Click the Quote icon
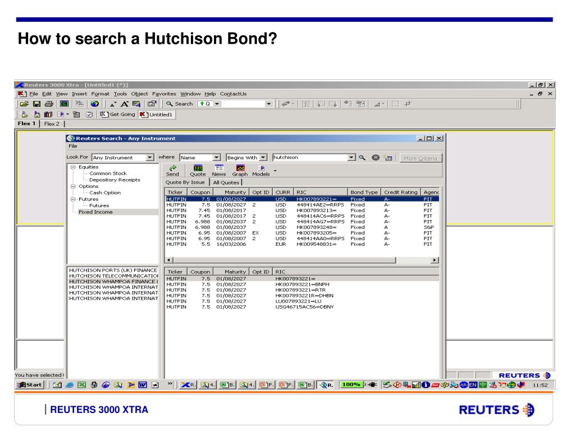Viewport: 575px width, 431px height. point(198,171)
